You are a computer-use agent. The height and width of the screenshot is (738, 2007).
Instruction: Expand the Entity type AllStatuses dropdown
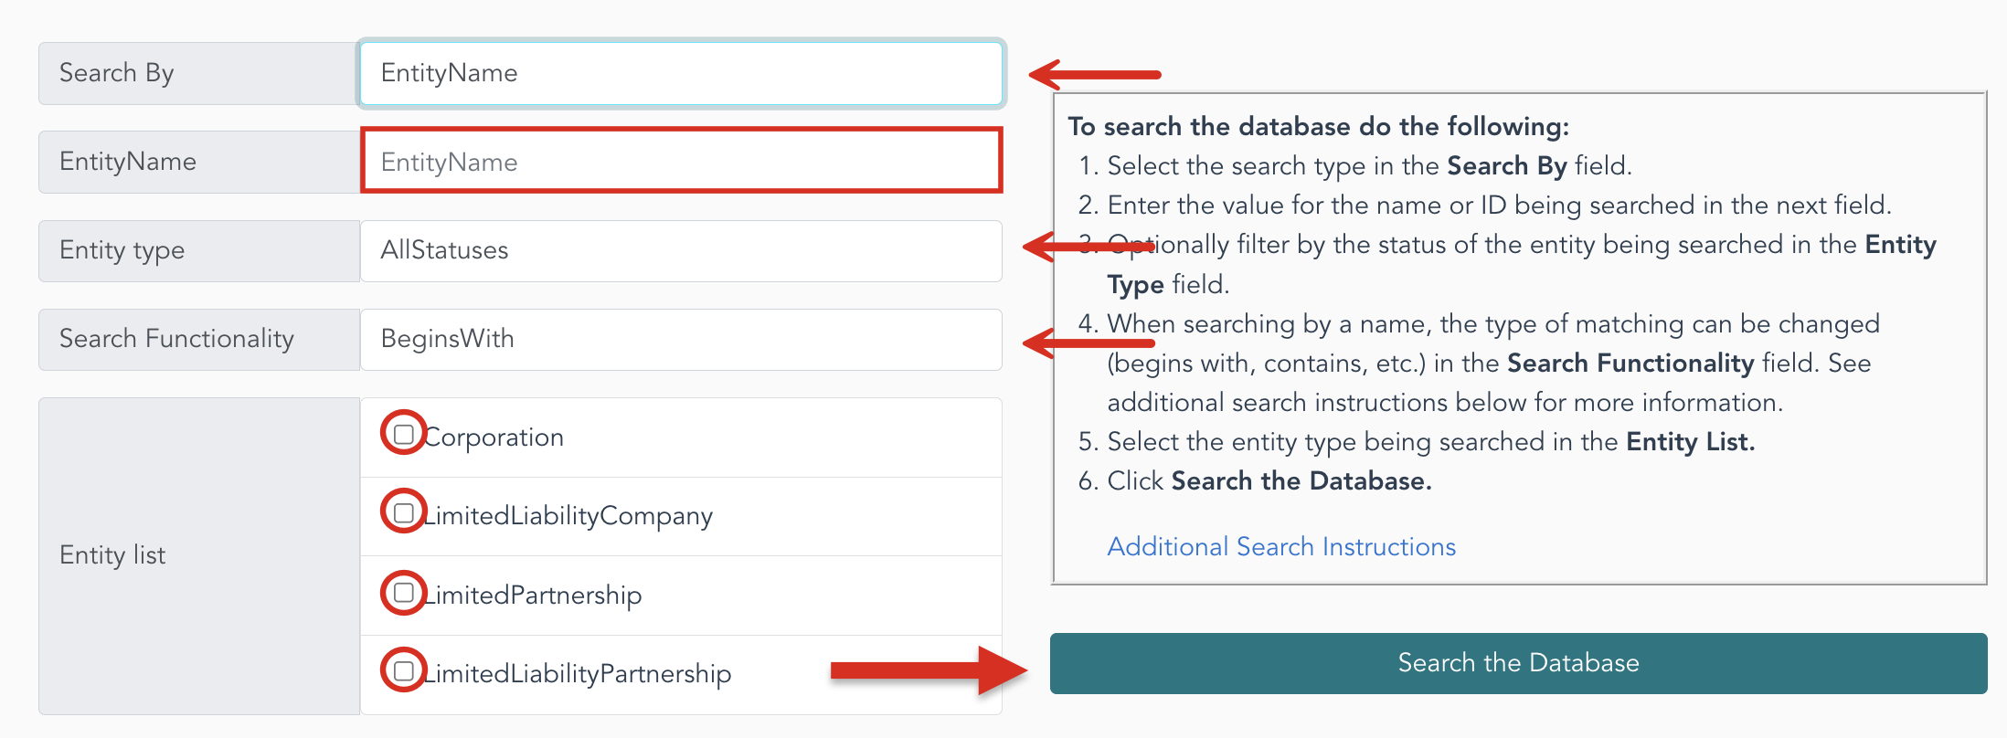(x=682, y=250)
